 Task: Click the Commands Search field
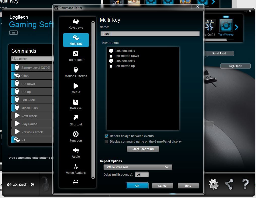click(32, 59)
